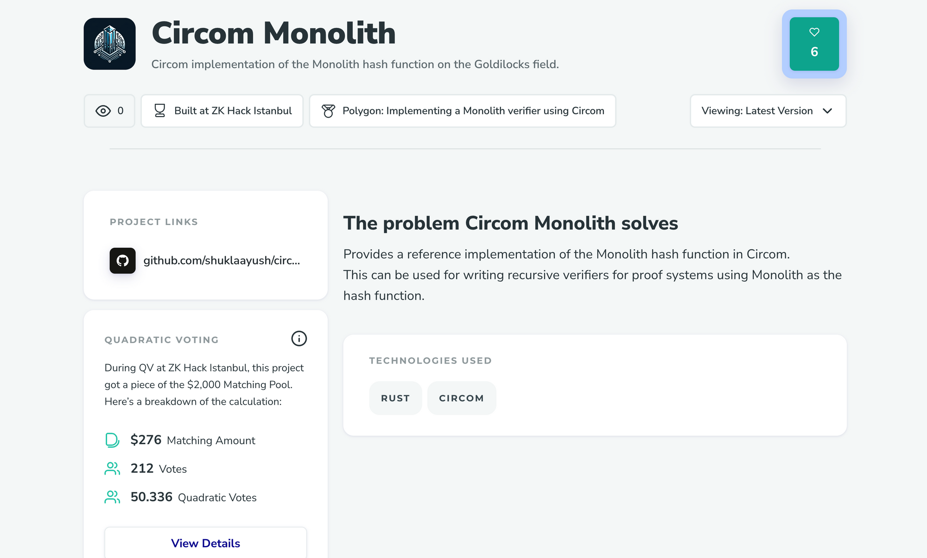Click the heart/like icon to like

814,32
